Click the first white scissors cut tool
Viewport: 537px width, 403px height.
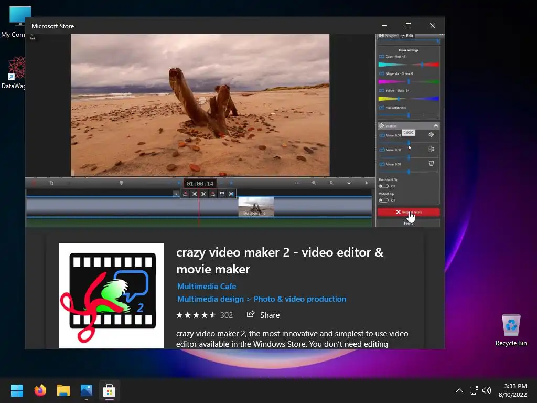195,194
